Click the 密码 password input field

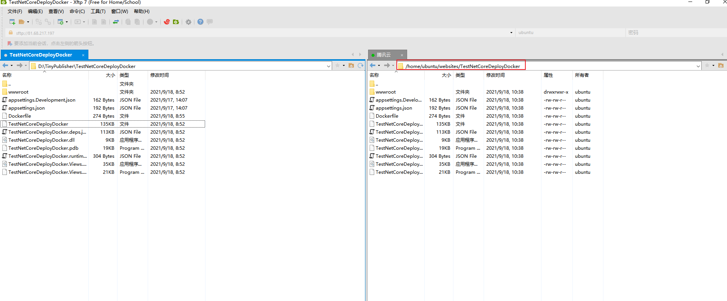point(673,33)
